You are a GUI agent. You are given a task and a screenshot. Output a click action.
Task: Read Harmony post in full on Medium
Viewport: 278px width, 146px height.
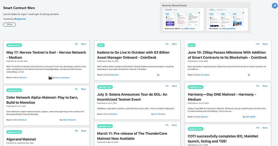point(204,117)
